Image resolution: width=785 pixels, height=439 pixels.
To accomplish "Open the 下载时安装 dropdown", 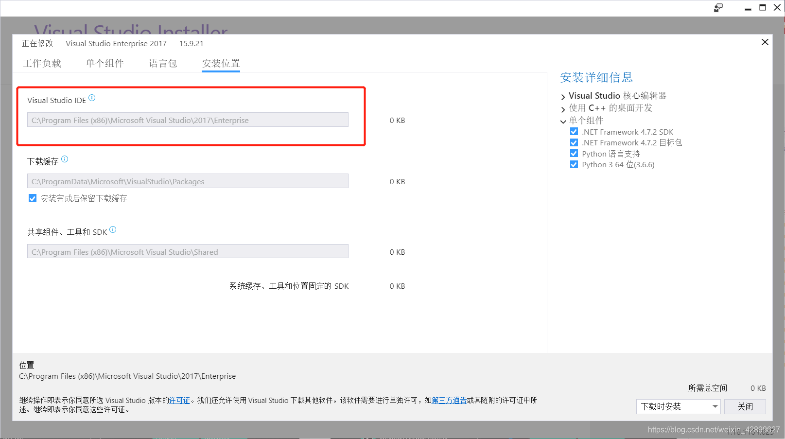I will (x=678, y=406).
